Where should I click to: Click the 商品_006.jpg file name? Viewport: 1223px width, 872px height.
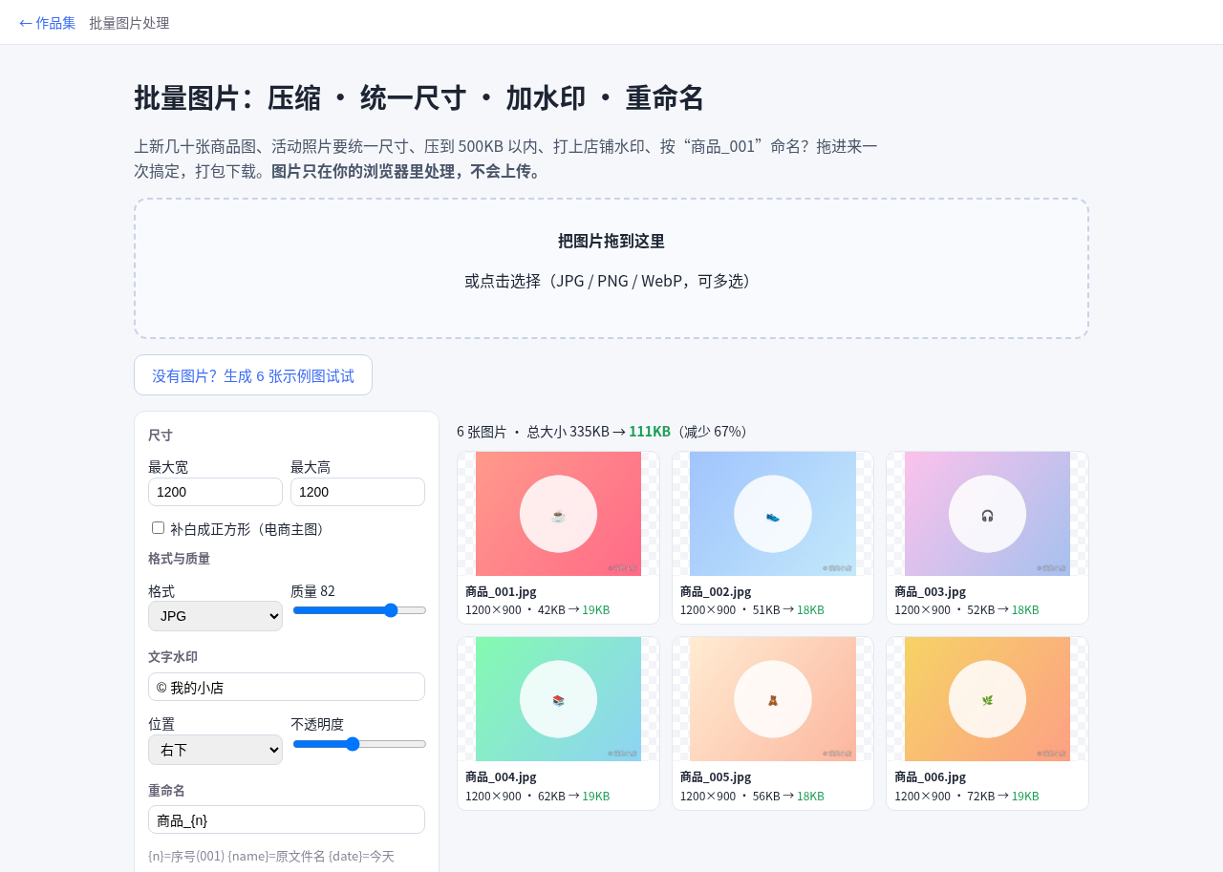coord(930,776)
